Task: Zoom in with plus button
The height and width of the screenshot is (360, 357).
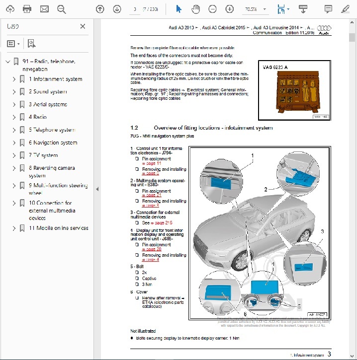Action: pos(229,9)
